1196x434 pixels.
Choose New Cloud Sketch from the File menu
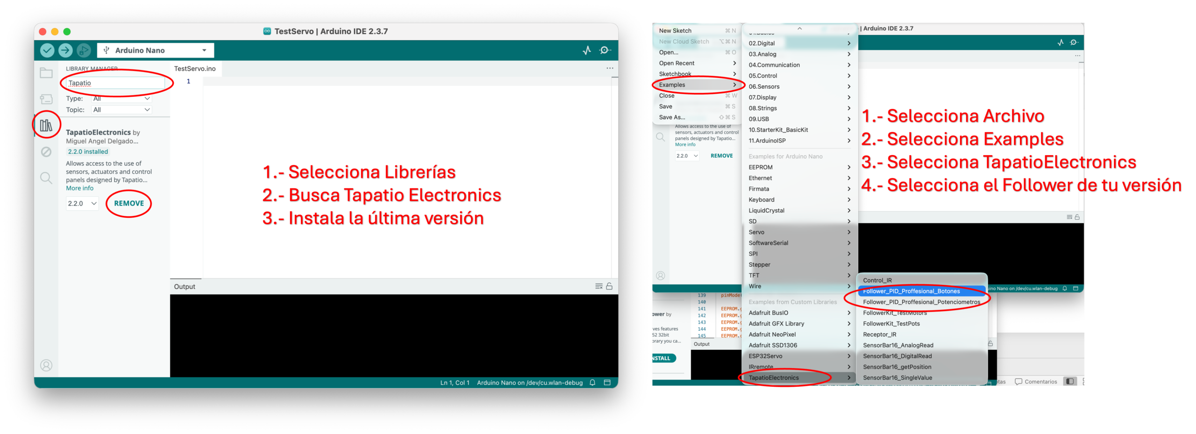tap(697, 41)
